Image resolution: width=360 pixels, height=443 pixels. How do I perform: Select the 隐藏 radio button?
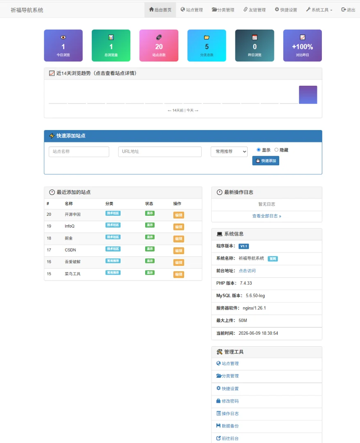point(276,150)
